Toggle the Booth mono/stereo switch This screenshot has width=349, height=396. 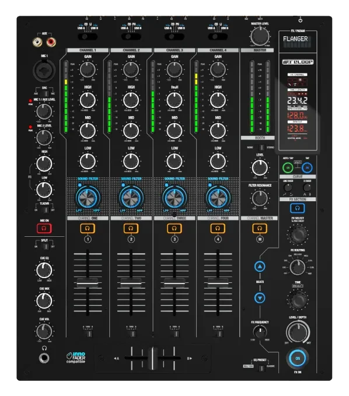[261, 147]
